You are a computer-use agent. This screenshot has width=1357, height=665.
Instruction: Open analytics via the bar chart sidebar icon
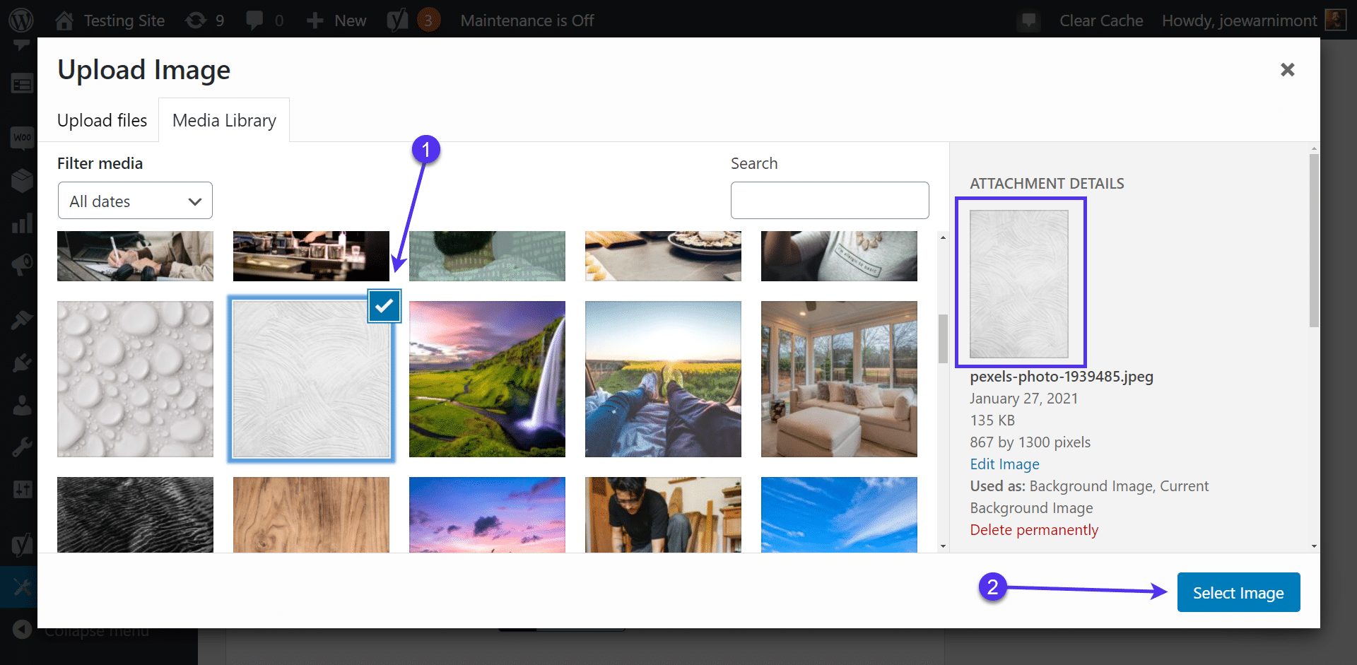click(x=21, y=223)
